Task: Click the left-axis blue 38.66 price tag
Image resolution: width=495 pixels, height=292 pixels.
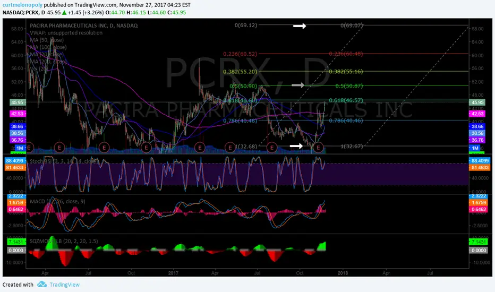Action: [x=18, y=126]
